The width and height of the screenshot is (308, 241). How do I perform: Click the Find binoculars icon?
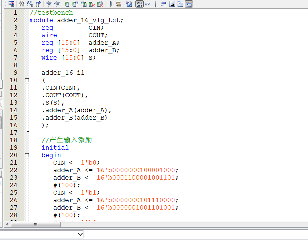click(21, 4)
